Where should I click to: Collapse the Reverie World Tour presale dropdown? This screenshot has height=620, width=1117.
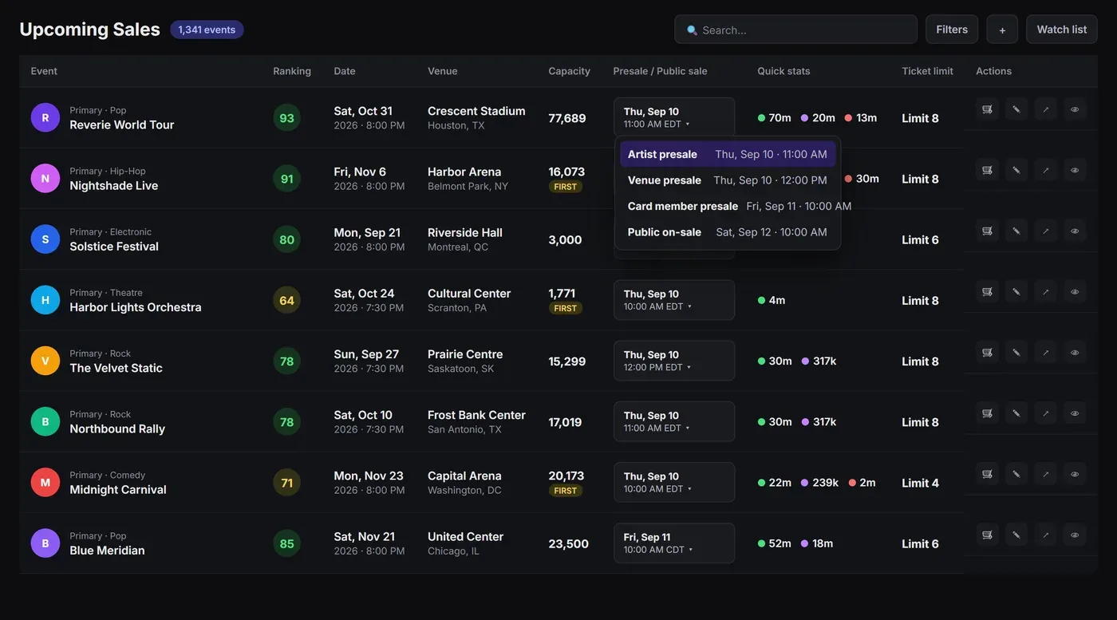[x=674, y=117]
